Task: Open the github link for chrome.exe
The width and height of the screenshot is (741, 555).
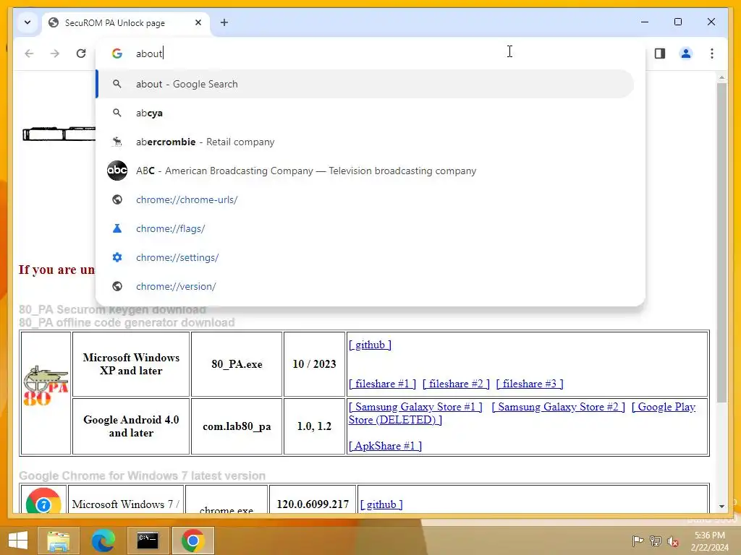Action: (x=381, y=504)
